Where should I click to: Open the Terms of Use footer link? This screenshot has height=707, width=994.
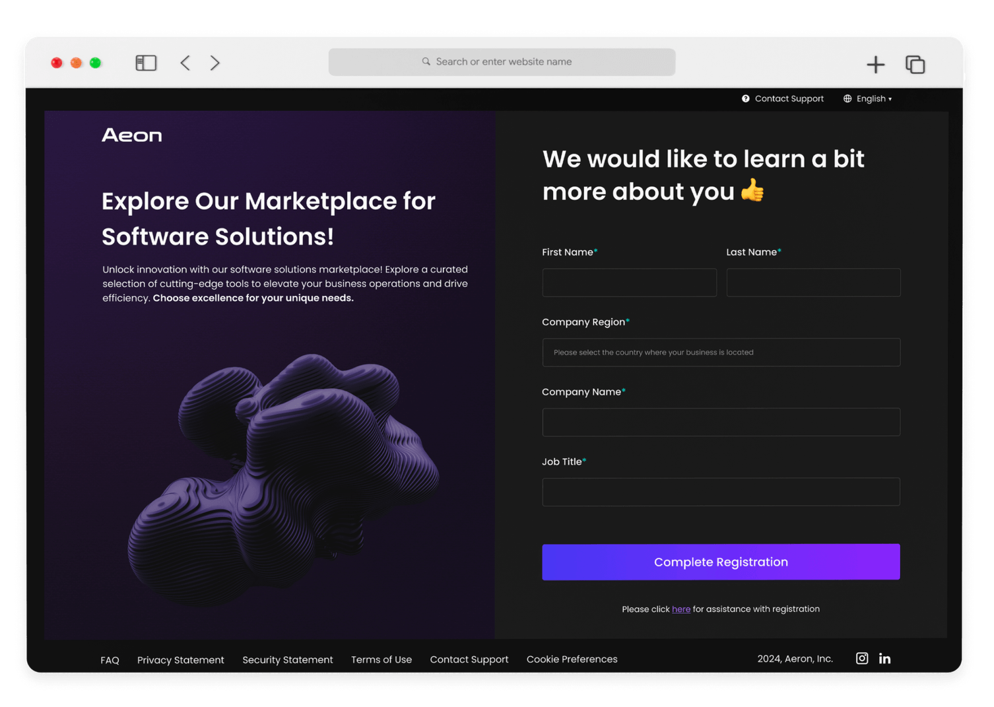coord(381,659)
